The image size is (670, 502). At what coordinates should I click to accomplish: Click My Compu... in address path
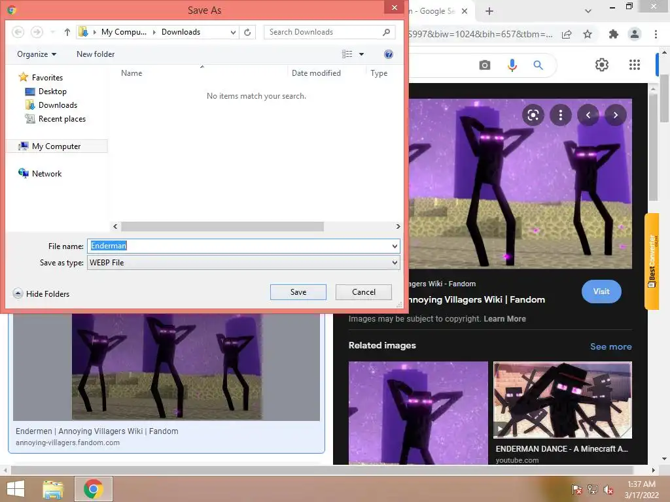(x=124, y=32)
